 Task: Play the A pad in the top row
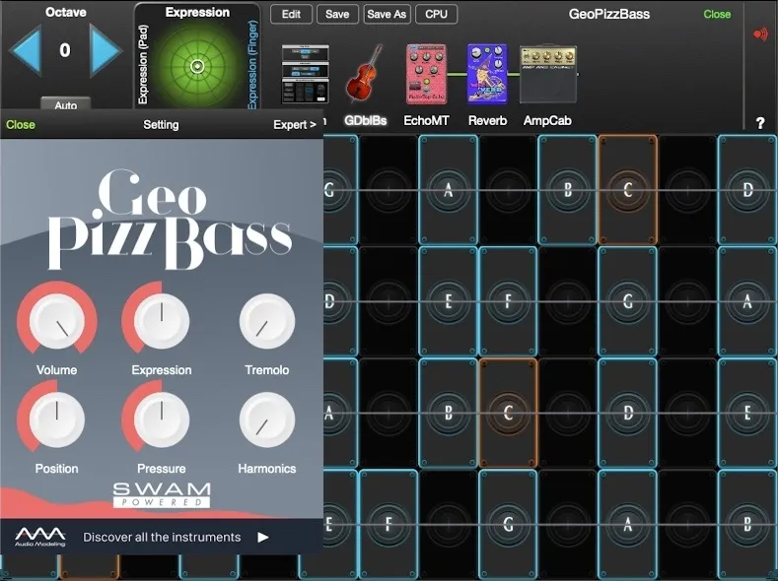tap(448, 190)
